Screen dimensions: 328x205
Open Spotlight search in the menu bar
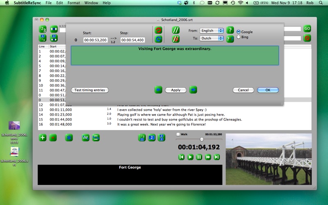pyautogui.click(x=321, y=3)
